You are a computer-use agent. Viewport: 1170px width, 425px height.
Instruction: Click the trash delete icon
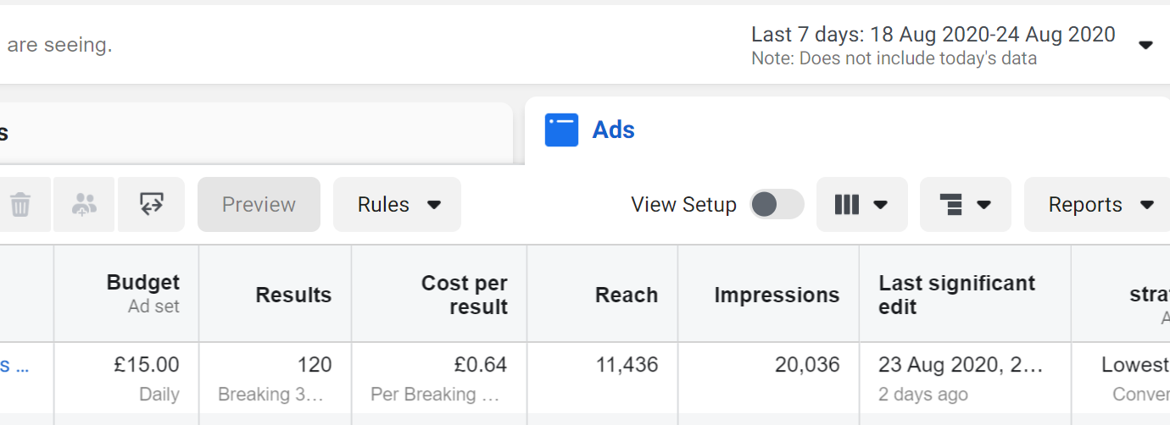pyautogui.click(x=20, y=204)
